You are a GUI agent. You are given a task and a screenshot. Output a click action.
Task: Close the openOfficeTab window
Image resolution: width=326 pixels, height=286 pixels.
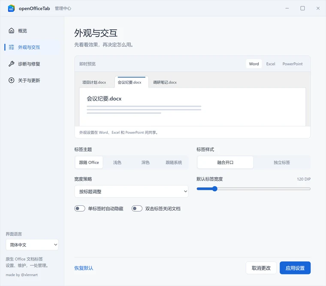click(x=318, y=8)
